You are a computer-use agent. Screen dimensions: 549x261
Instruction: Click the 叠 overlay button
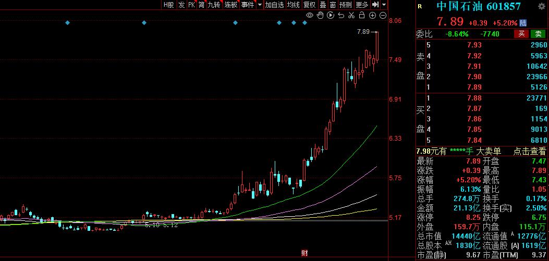323,5
